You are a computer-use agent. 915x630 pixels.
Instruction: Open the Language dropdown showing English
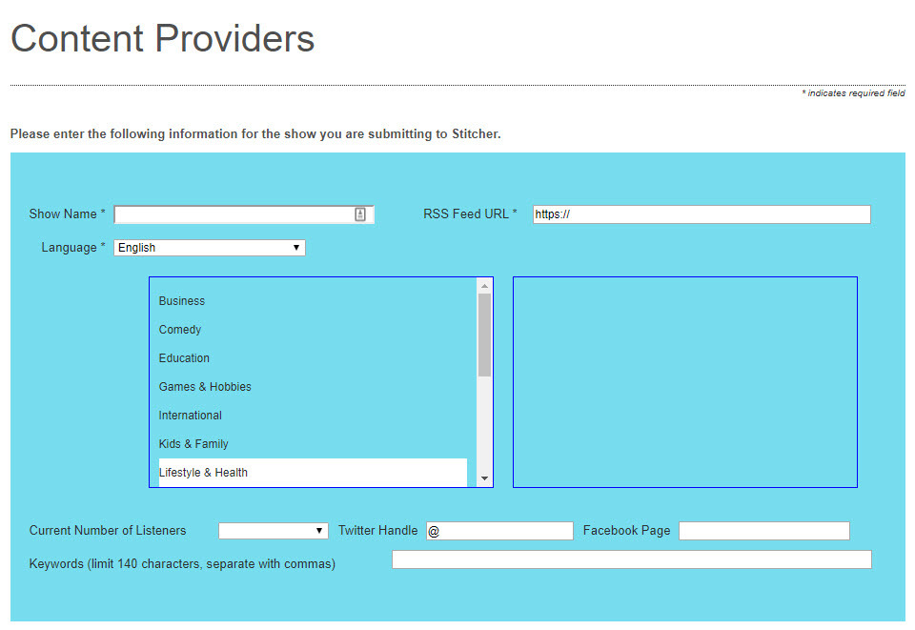(210, 248)
